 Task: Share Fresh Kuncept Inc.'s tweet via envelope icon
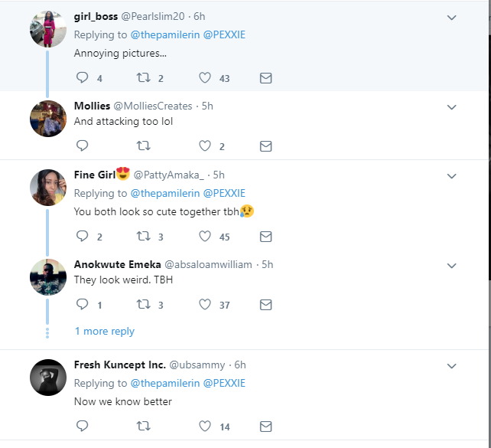(265, 426)
